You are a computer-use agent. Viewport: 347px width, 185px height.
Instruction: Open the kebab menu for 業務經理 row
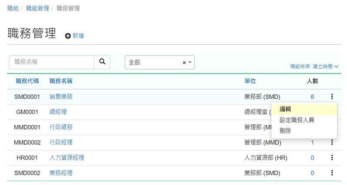[x=332, y=173]
